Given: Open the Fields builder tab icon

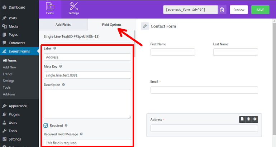Looking at the screenshot, I should [50, 6].
